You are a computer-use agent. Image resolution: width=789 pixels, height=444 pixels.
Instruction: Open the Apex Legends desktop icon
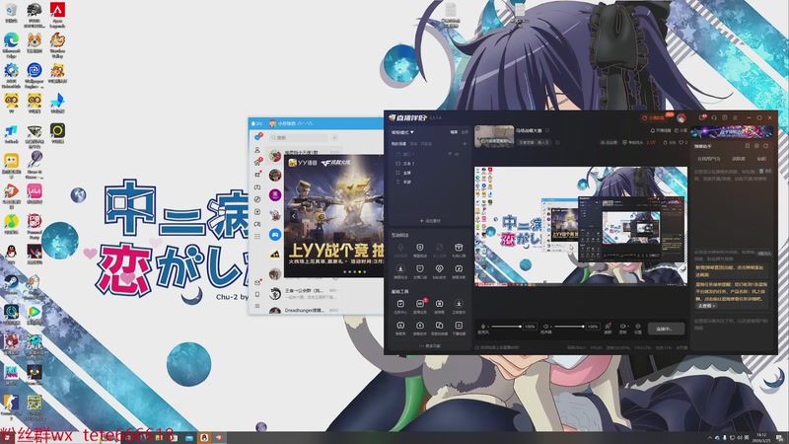coord(57,15)
